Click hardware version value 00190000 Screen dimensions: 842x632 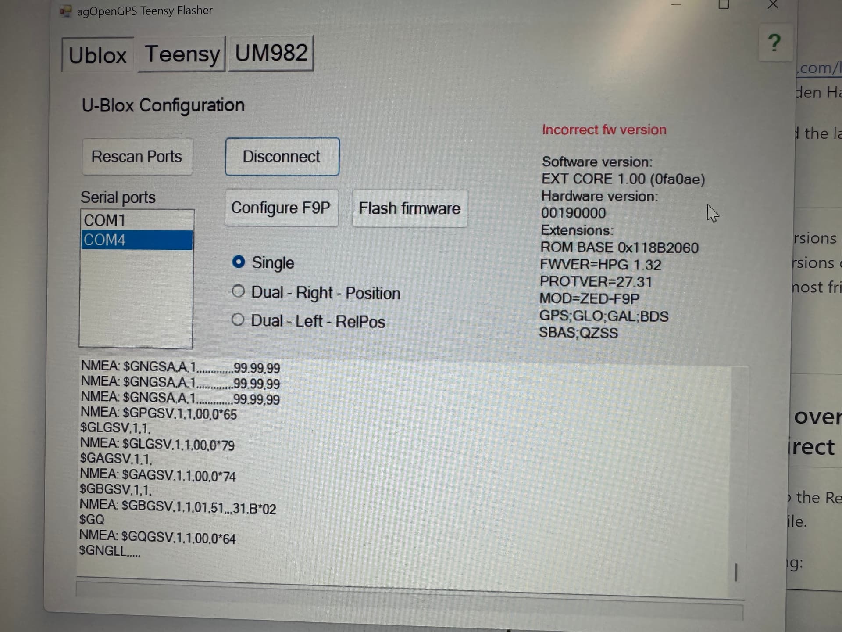click(573, 213)
